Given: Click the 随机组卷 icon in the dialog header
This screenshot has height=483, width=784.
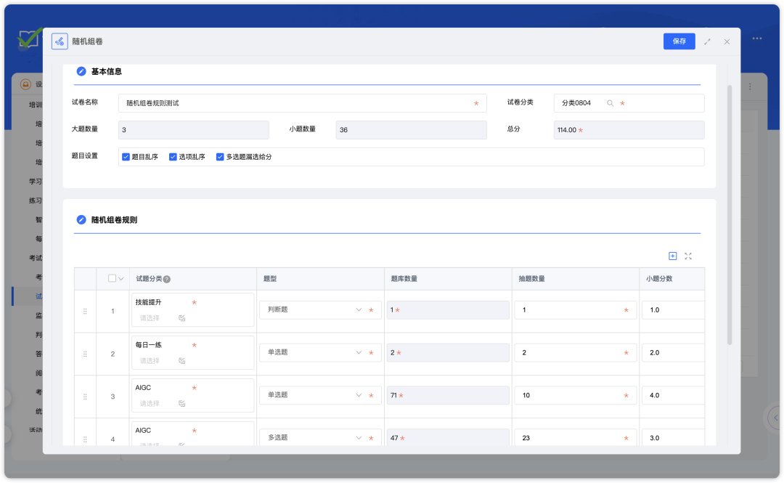Looking at the screenshot, I should click(59, 41).
